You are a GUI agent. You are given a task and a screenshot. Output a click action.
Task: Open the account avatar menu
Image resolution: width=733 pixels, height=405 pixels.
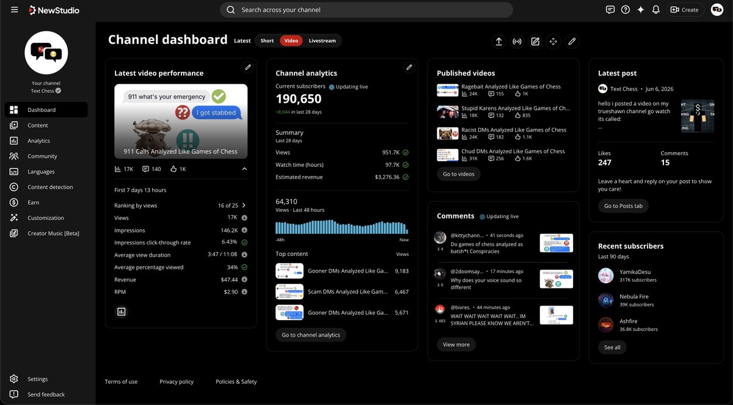tap(717, 10)
